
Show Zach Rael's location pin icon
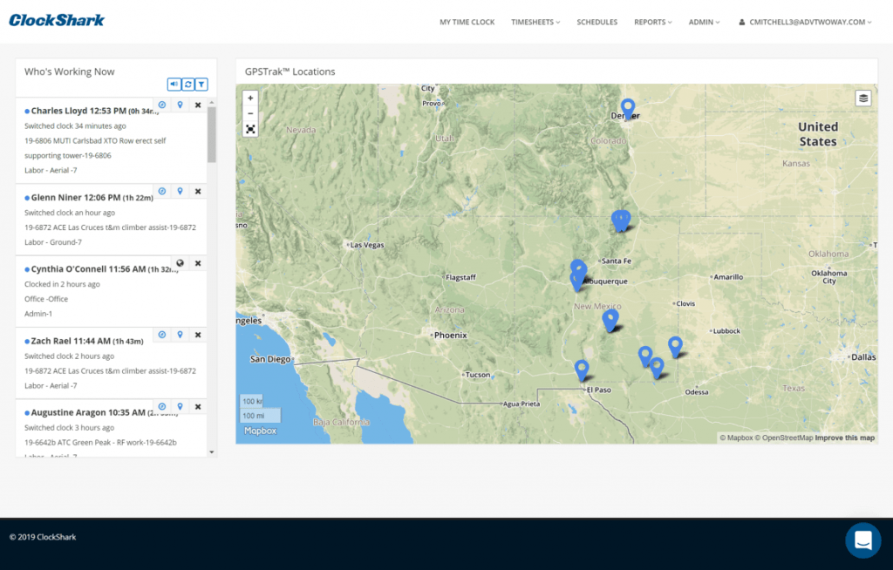[x=180, y=335]
